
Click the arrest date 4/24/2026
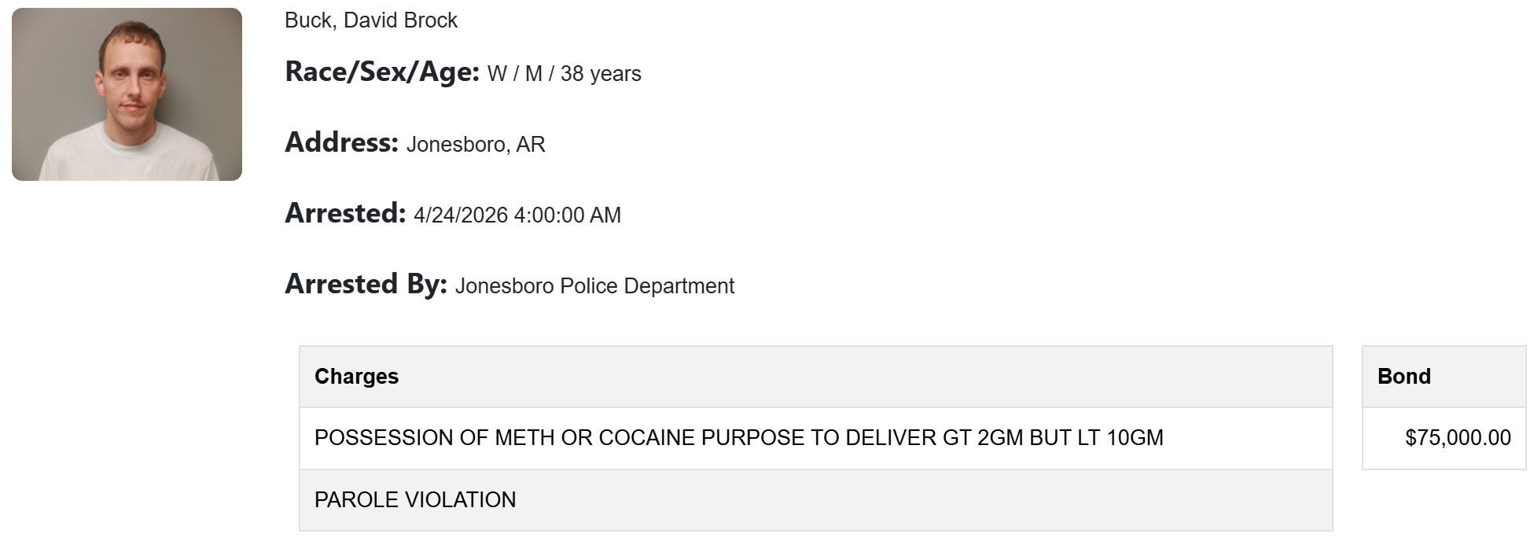[x=461, y=215]
